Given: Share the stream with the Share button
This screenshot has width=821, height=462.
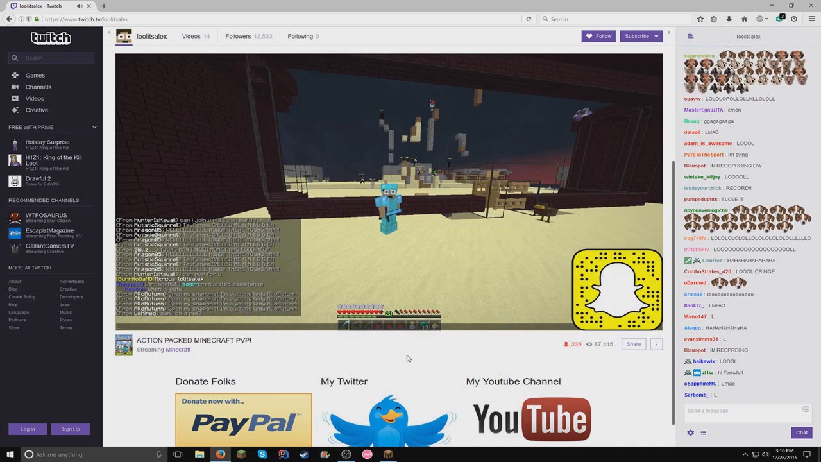Looking at the screenshot, I should click(x=634, y=344).
